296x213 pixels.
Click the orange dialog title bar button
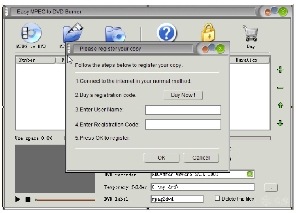205,49
